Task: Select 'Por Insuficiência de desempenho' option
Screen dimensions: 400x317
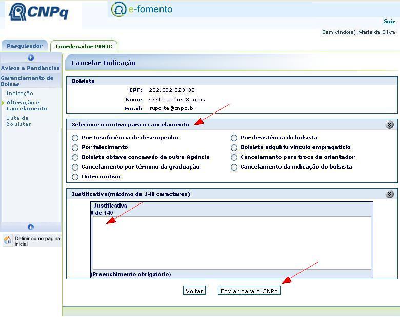Action: [x=75, y=138]
